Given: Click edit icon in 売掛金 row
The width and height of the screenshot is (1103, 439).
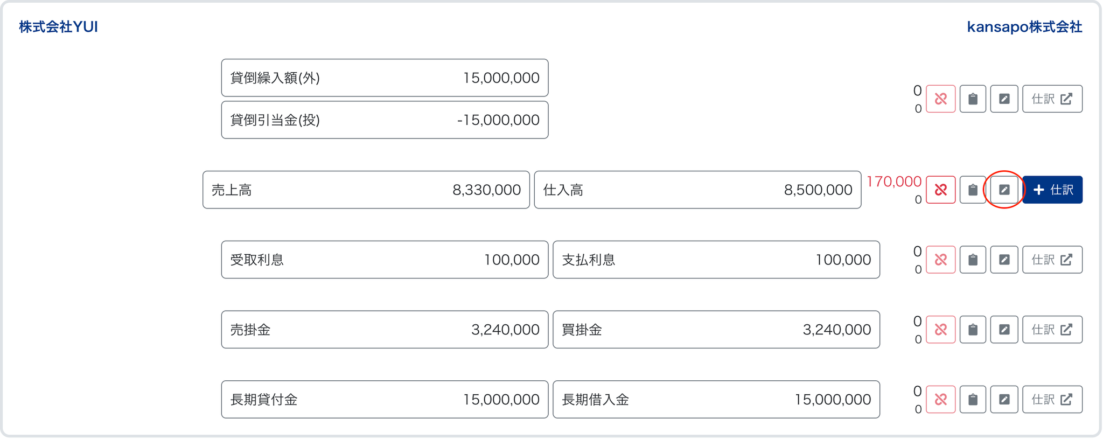Looking at the screenshot, I should click(1004, 330).
